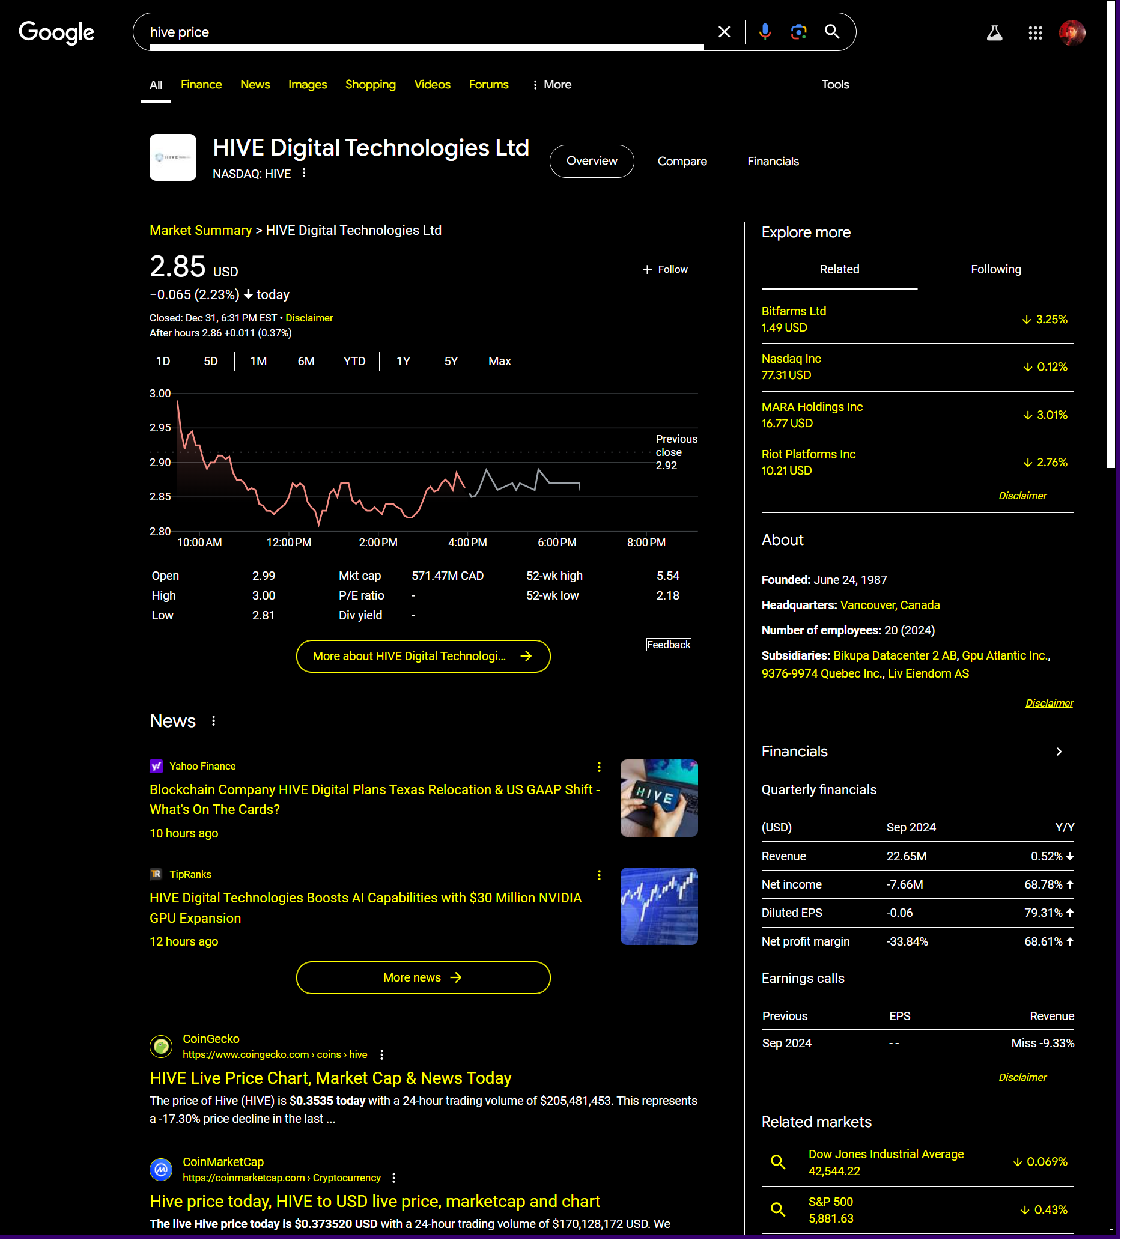This screenshot has width=1121, height=1240.
Task: Open the search Tools options
Action: click(x=835, y=84)
